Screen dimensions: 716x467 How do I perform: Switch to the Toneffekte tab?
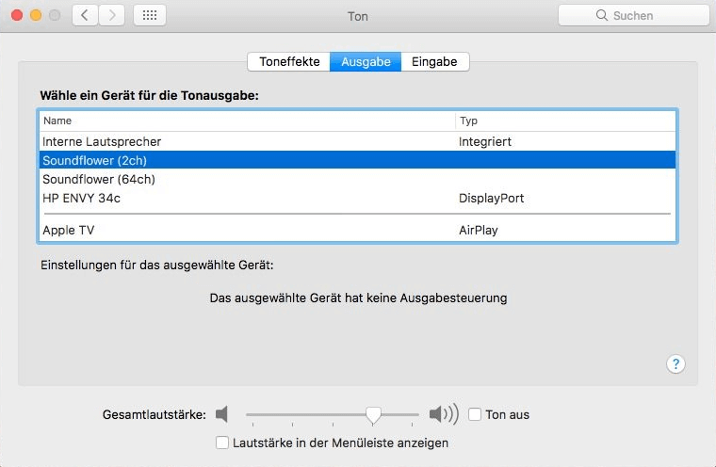pyautogui.click(x=289, y=61)
